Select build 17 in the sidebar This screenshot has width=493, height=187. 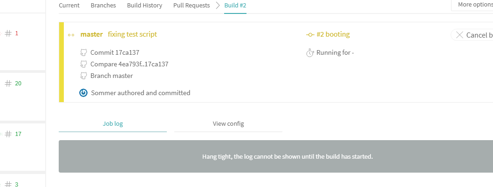18,134
